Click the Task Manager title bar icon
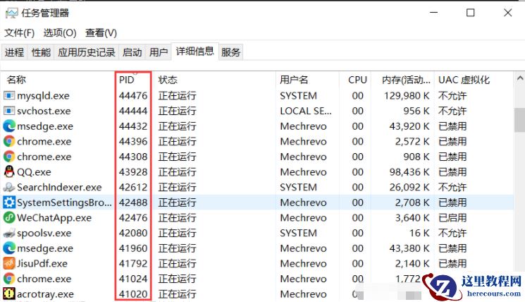 12,13
